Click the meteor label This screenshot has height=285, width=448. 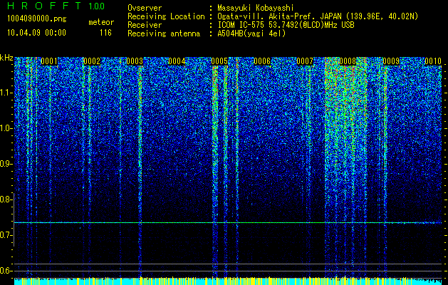tap(101, 22)
